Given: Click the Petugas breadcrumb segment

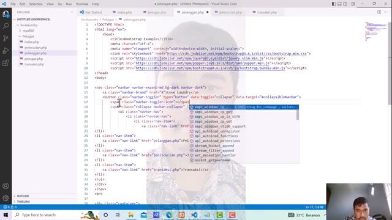Looking at the screenshot, I should pyautogui.click(x=108, y=20).
